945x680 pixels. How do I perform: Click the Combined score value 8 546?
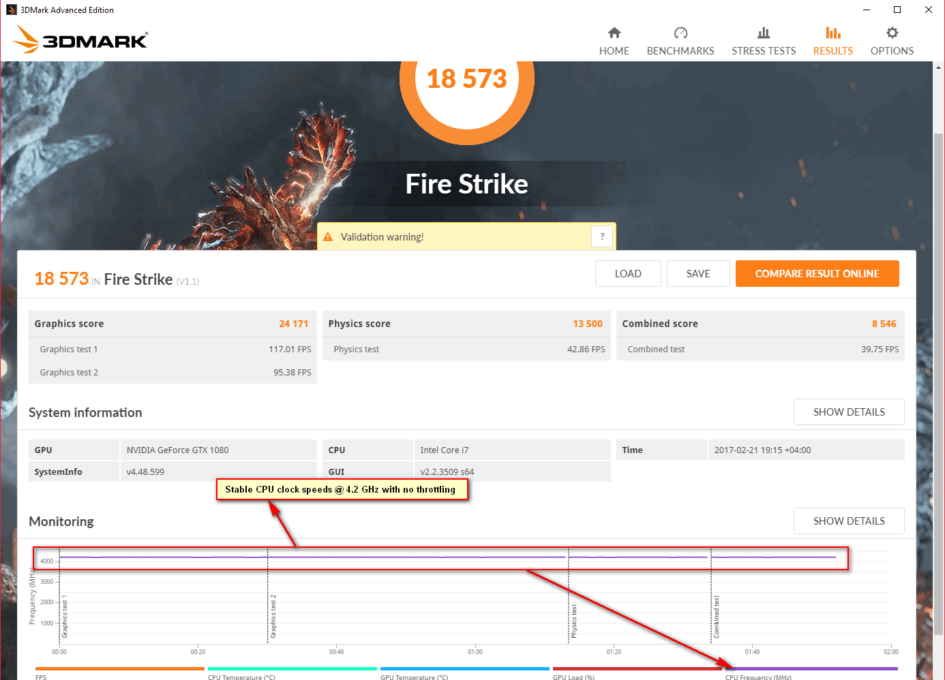(x=884, y=324)
